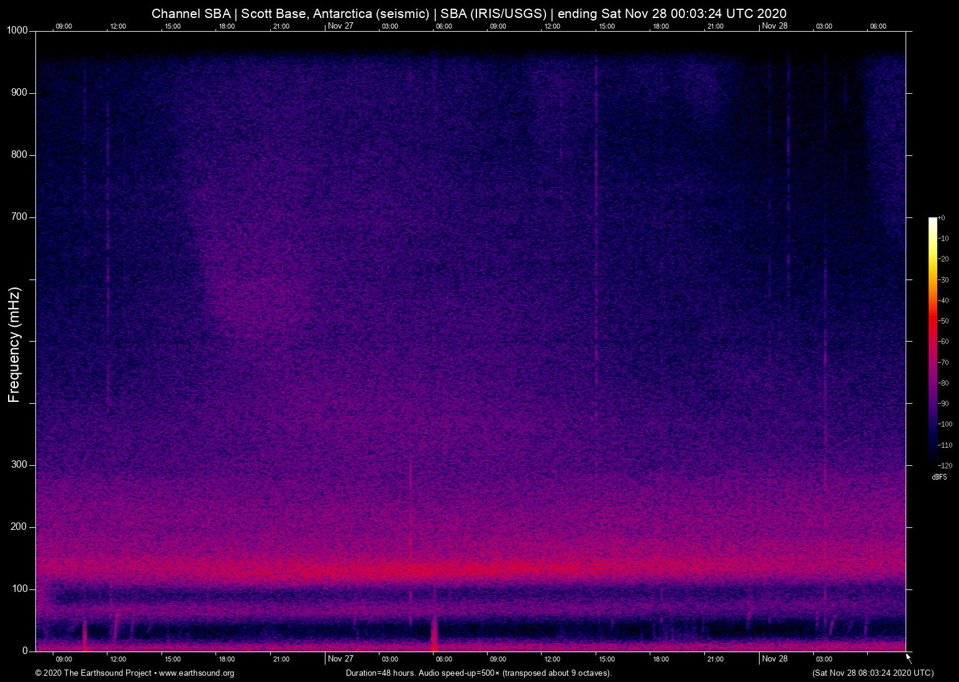
Task: Click the 300 frequency tick label
Action: [19, 465]
